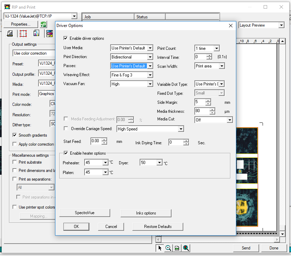
Task: Open the Override Carriage Speed dropdown
Action: point(181,129)
